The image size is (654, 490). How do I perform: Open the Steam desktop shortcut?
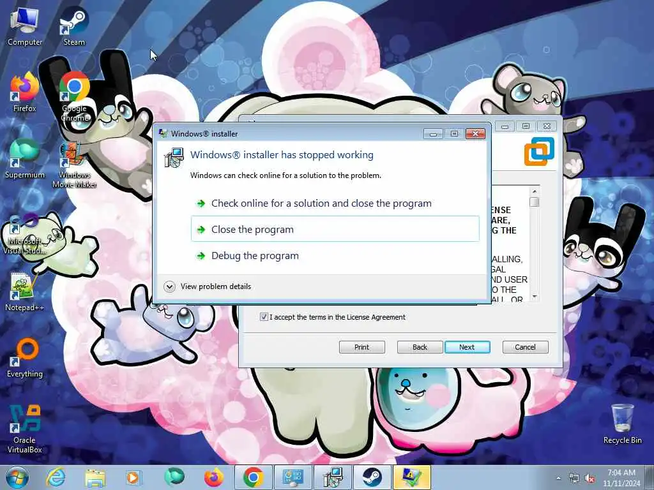tap(74, 27)
